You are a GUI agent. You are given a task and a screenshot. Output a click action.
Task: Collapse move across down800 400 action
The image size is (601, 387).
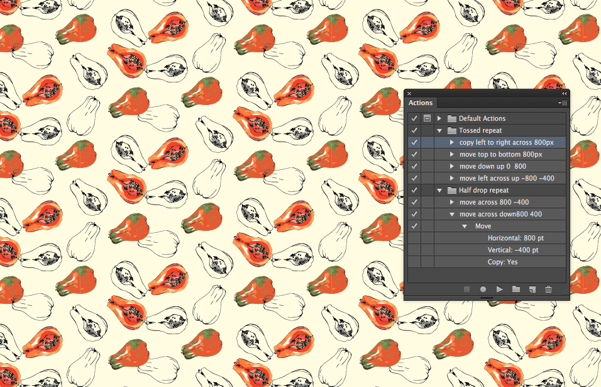tap(452, 215)
